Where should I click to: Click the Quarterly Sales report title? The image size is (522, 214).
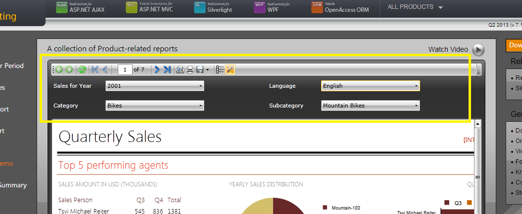(x=110, y=137)
